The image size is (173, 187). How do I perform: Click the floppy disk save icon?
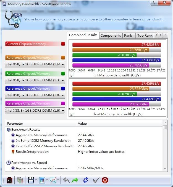(x=31, y=180)
